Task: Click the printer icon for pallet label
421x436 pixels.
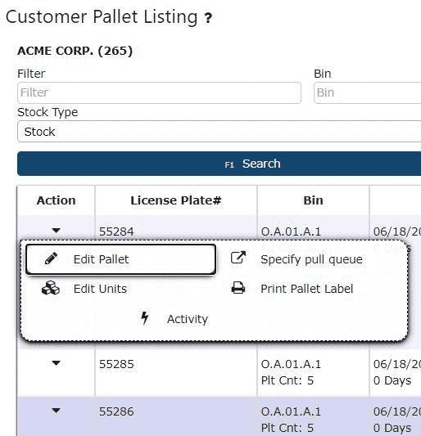Action: [238, 288]
